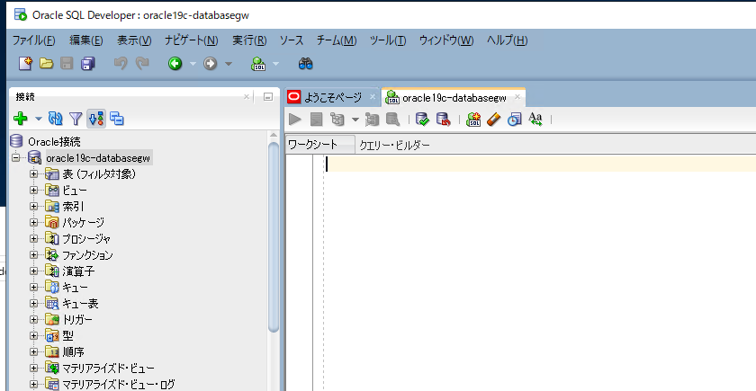Image resolution: width=756 pixels, height=391 pixels.
Task: Open the Explain Plan dropdown arrow
Action: tap(355, 120)
